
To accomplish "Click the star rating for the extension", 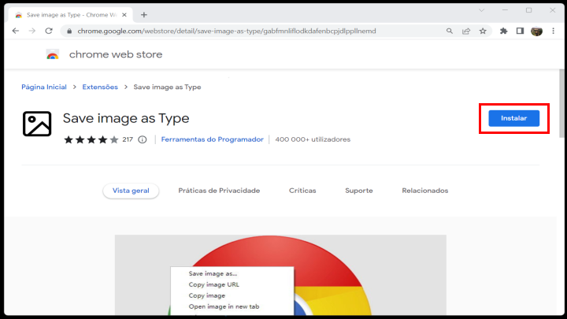I will coord(91,139).
